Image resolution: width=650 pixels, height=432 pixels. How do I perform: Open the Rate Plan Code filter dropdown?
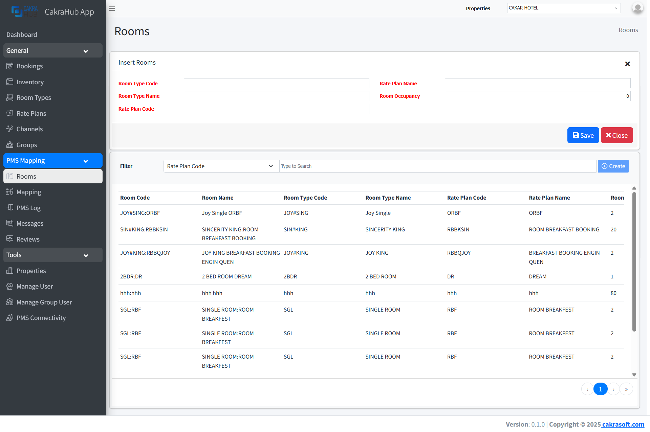pos(221,166)
